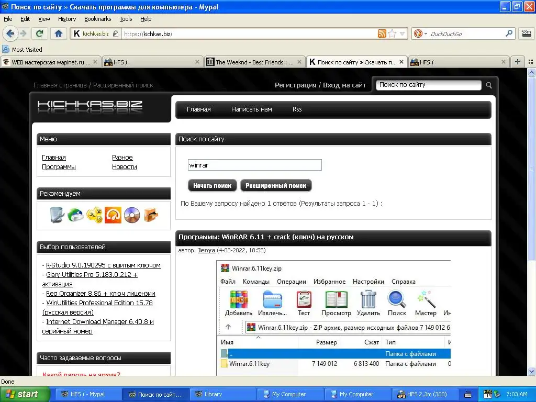Open the yellow keys recommended program icon
This screenshot has width=536, height=402.
[94, 215]
